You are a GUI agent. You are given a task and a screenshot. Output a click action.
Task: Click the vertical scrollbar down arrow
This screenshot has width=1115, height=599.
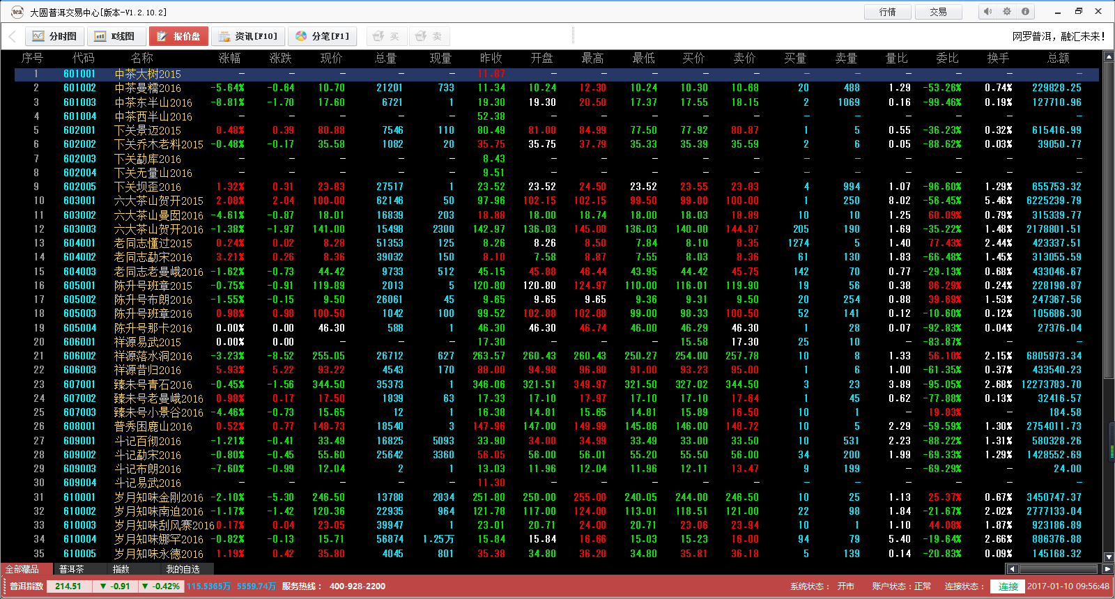1109,557
